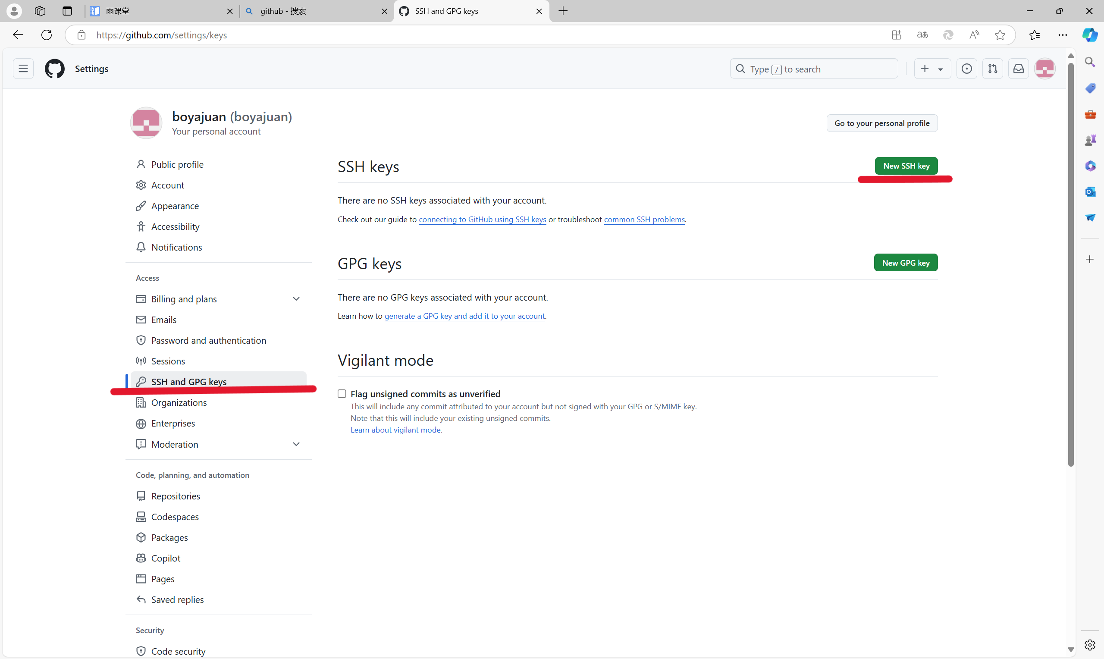This screenshot has height=659, width=1104.
Task: Open the common SSH problems link
Action: coord(644,220)
